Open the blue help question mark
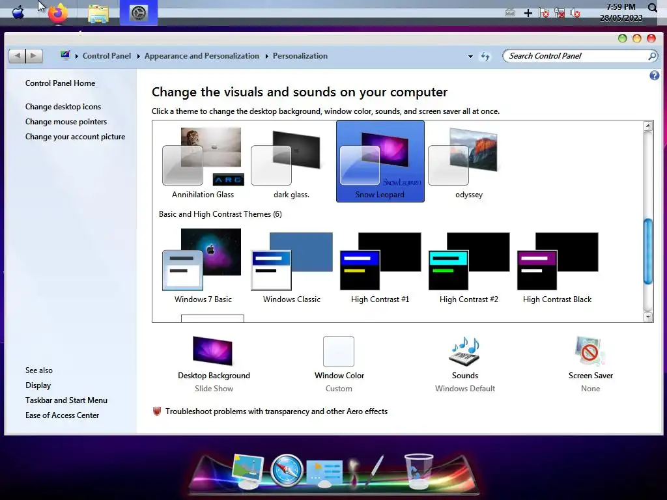 click(654, 76)
